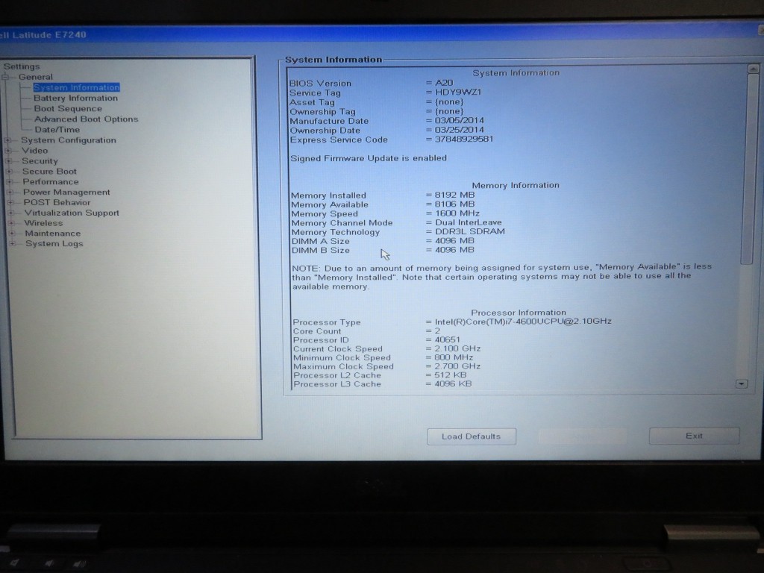Click the Dual InterLeave channel mode value
Viewport: 764px width, 573px height.
[469, 222]
